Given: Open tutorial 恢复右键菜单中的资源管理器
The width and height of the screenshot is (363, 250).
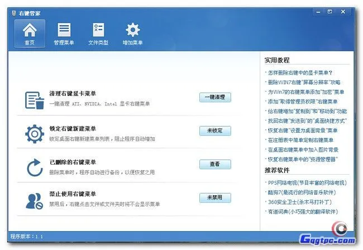Looking at the screenshot, I should (303, 159).
